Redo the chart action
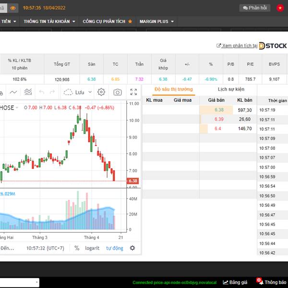The image size is (288, 288). point(52,92)
